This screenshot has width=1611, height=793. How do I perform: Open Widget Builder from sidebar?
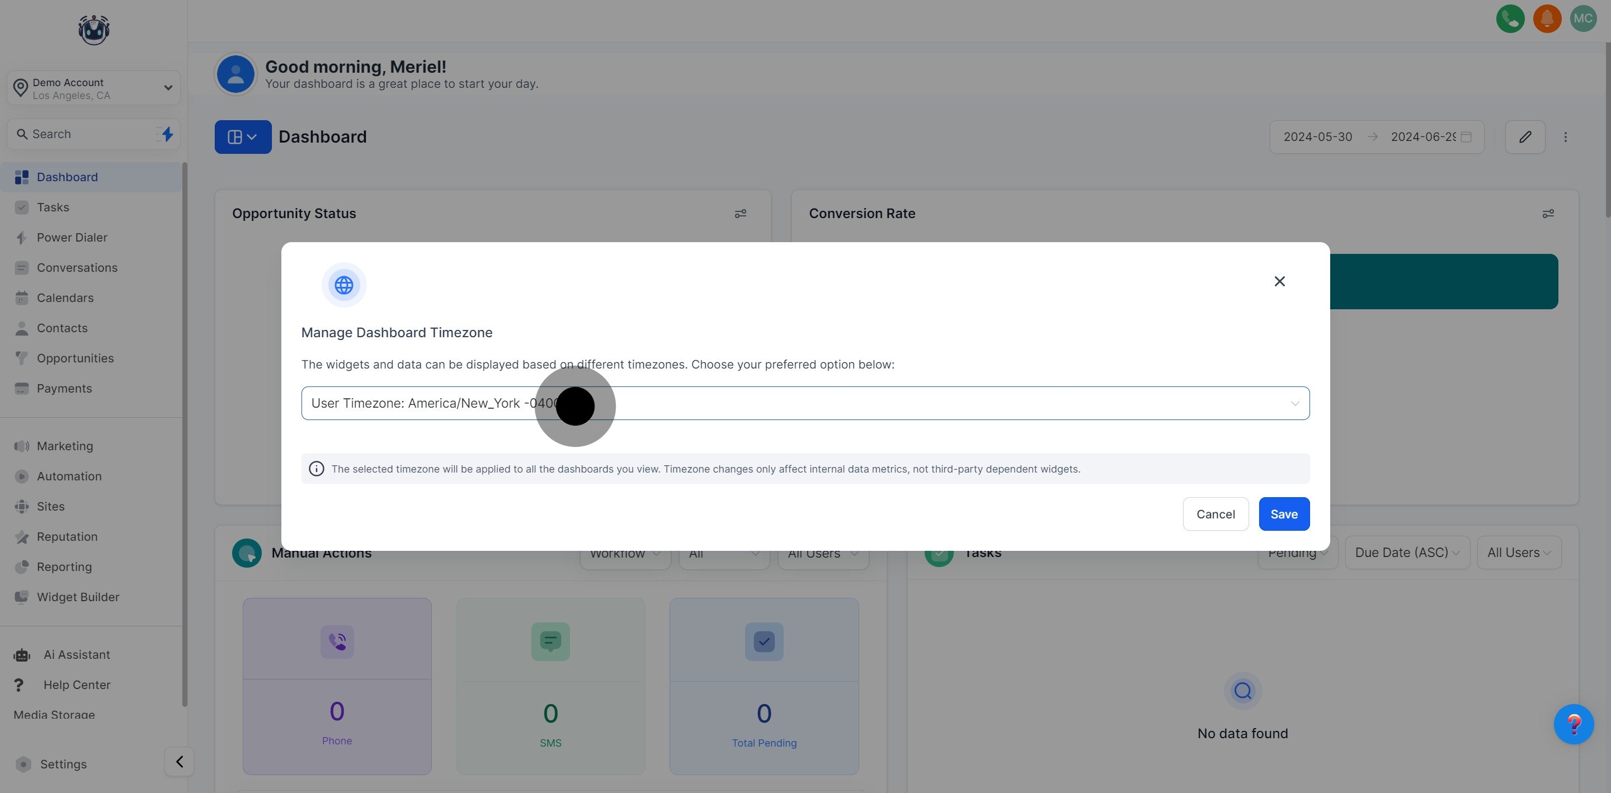(x=78, y=597)
